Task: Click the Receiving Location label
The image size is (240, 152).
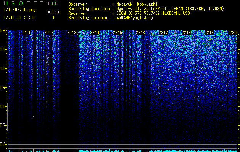Action: pos(89,9)
